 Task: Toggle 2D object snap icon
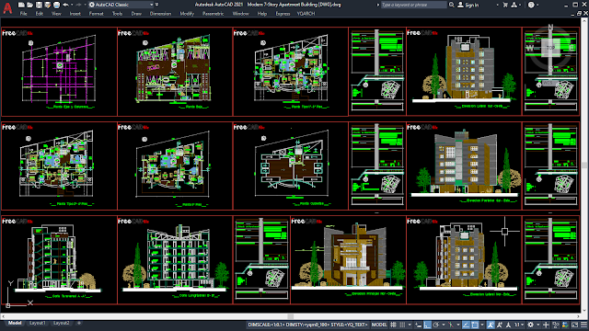(475, 325)
